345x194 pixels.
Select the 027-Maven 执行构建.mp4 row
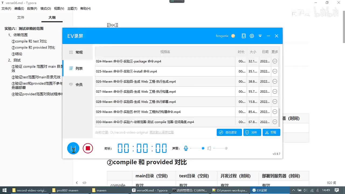click(187, 92)
